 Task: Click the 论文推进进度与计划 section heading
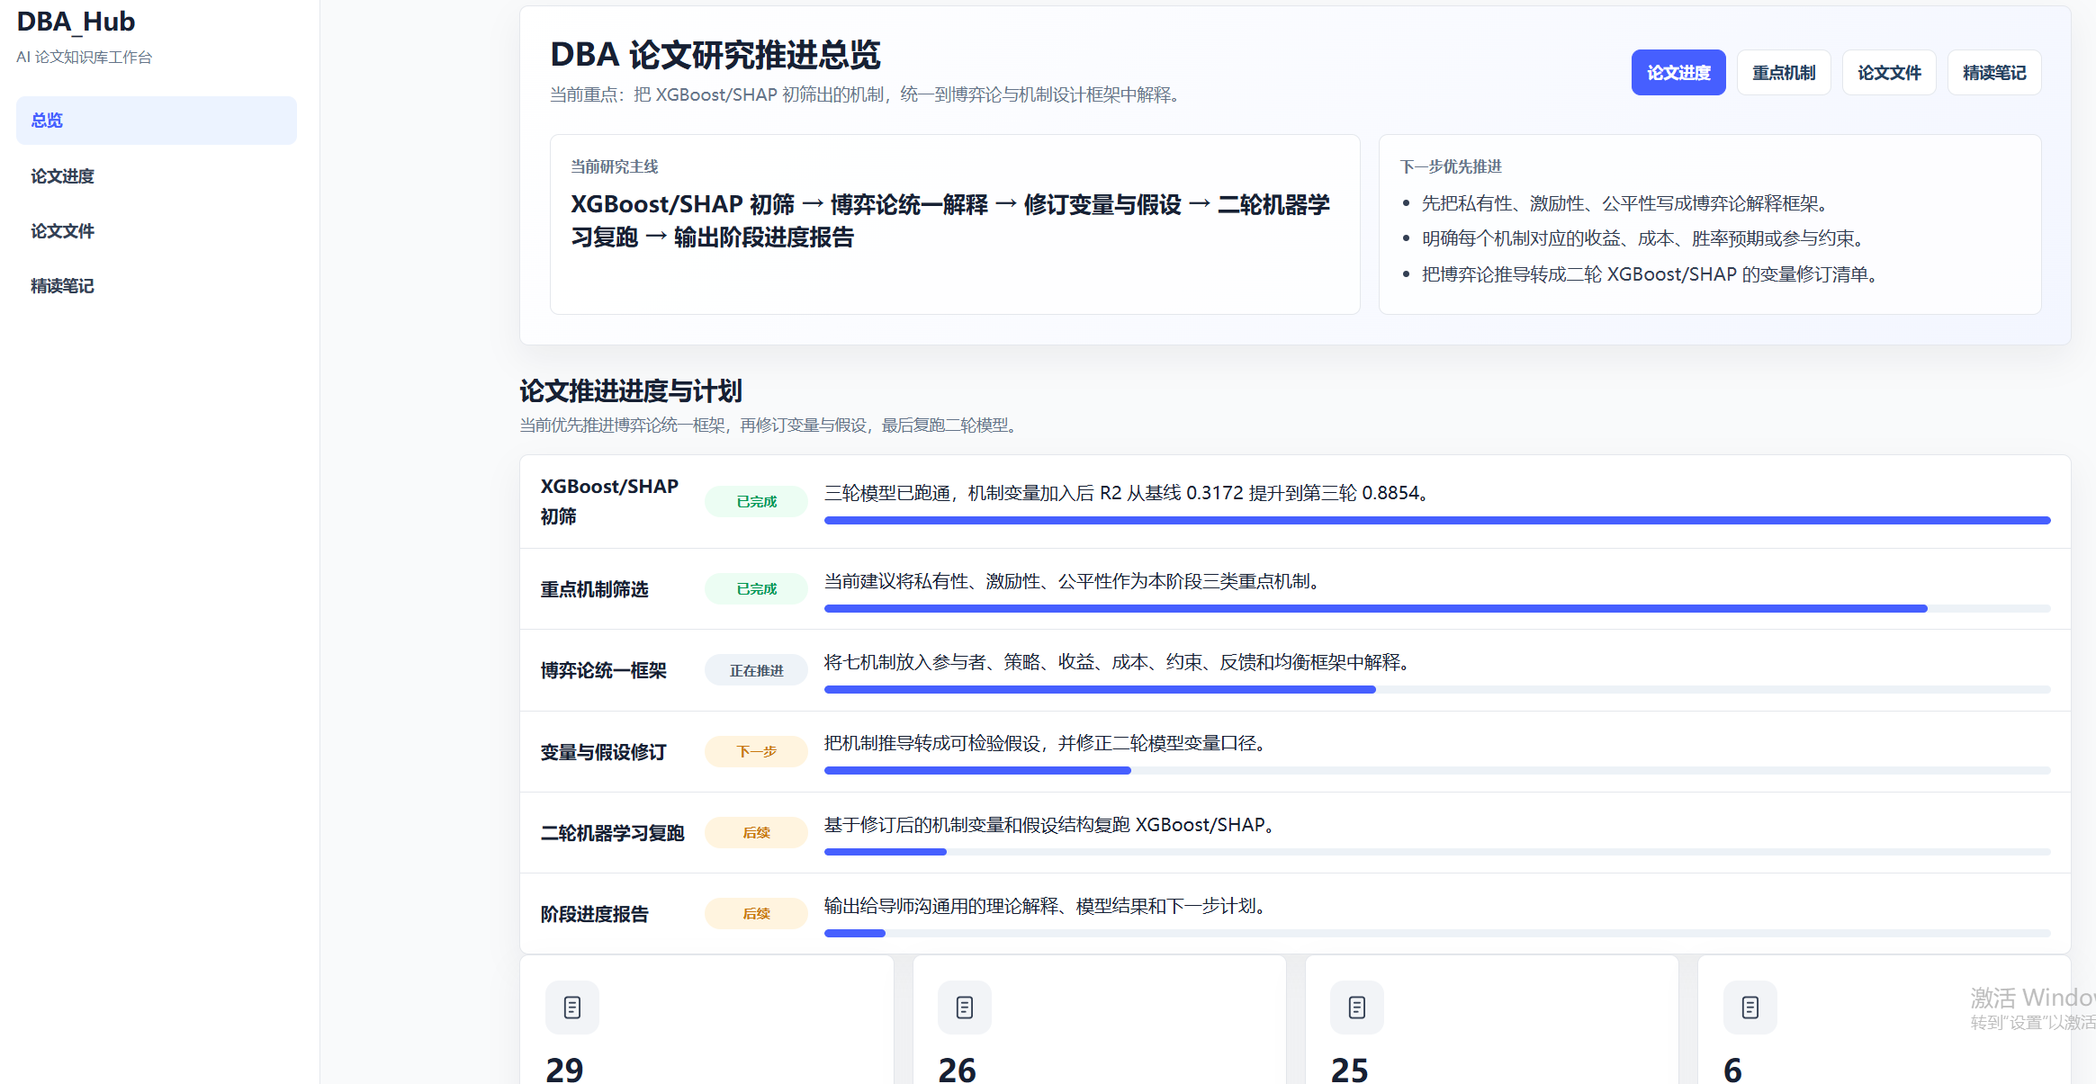point(630,391)
